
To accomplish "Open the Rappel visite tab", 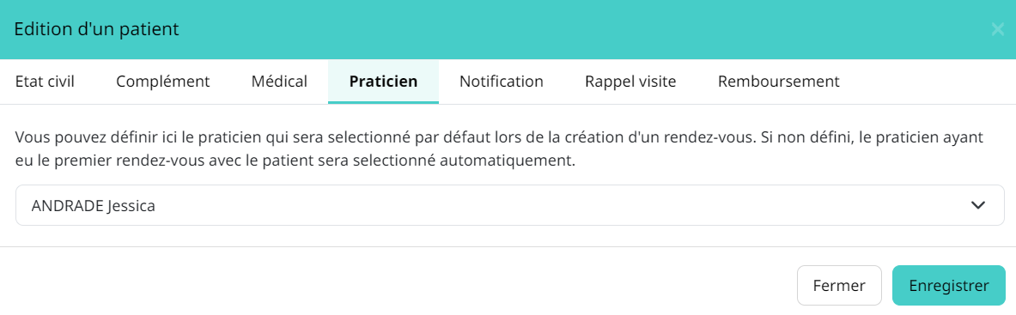I will coord(630,82).
